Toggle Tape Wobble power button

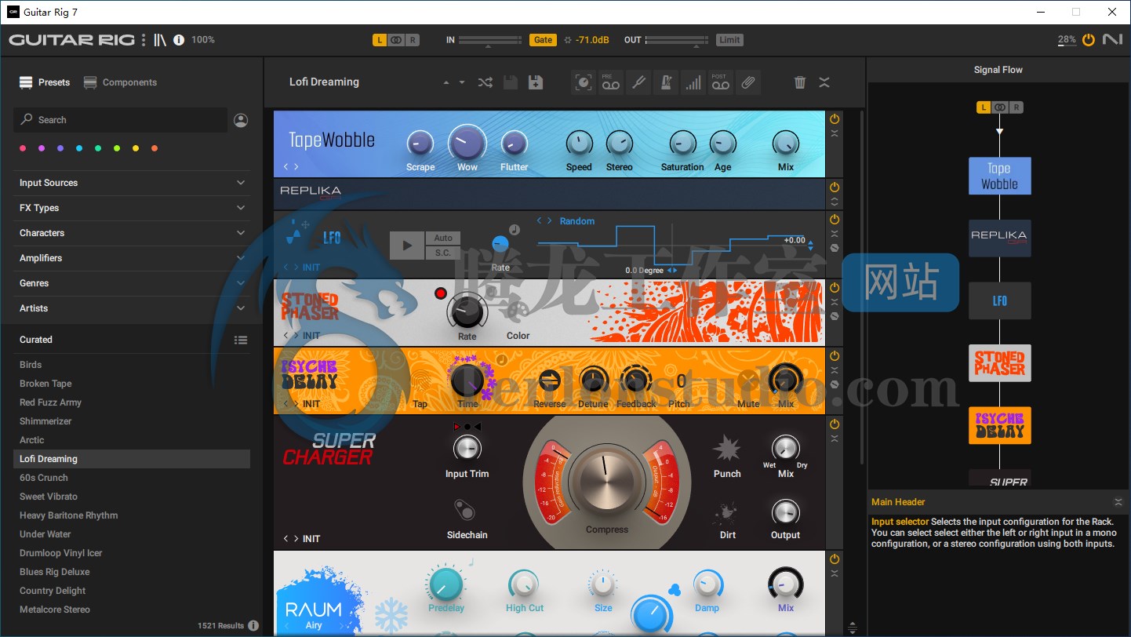(x=835, y=119)
